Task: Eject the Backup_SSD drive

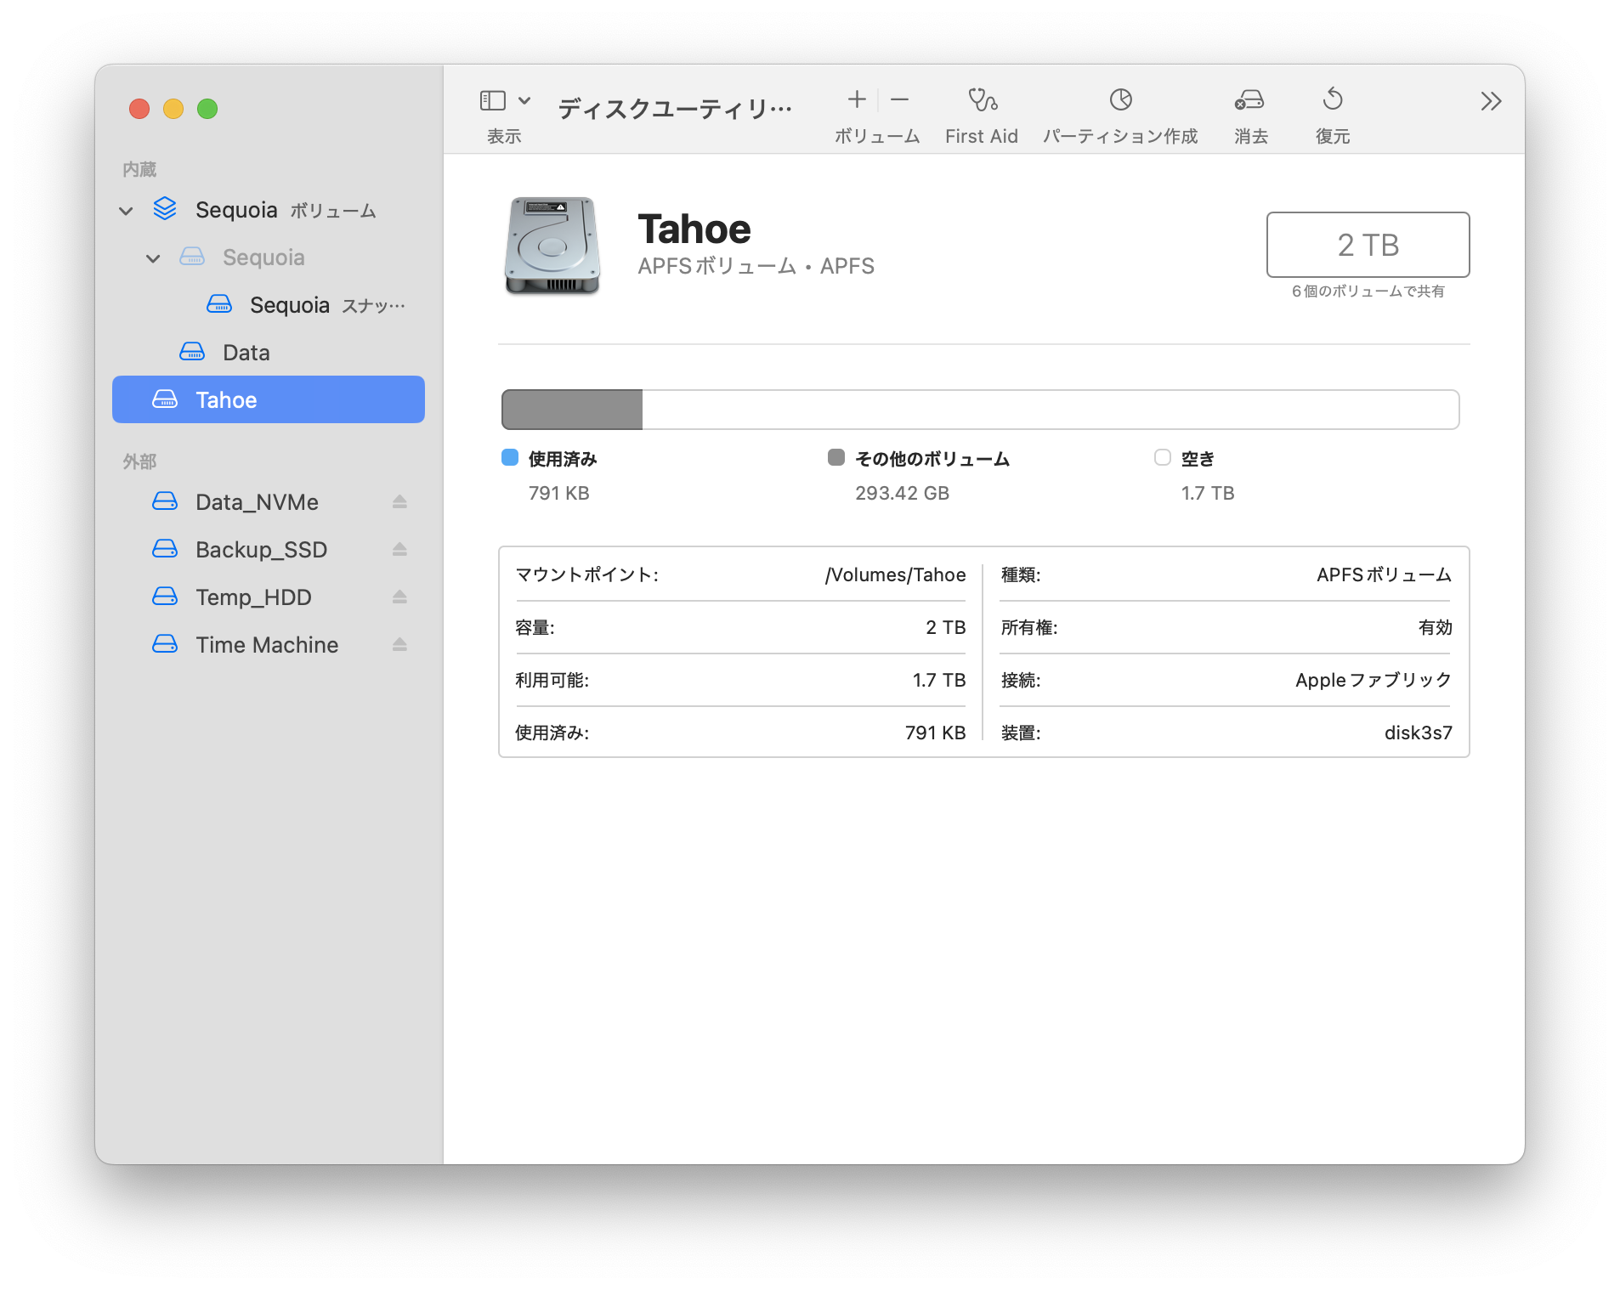Action: (399, 550)
